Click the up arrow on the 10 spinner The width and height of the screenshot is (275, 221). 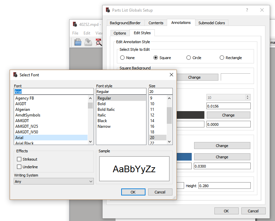(x=247, y=96)
